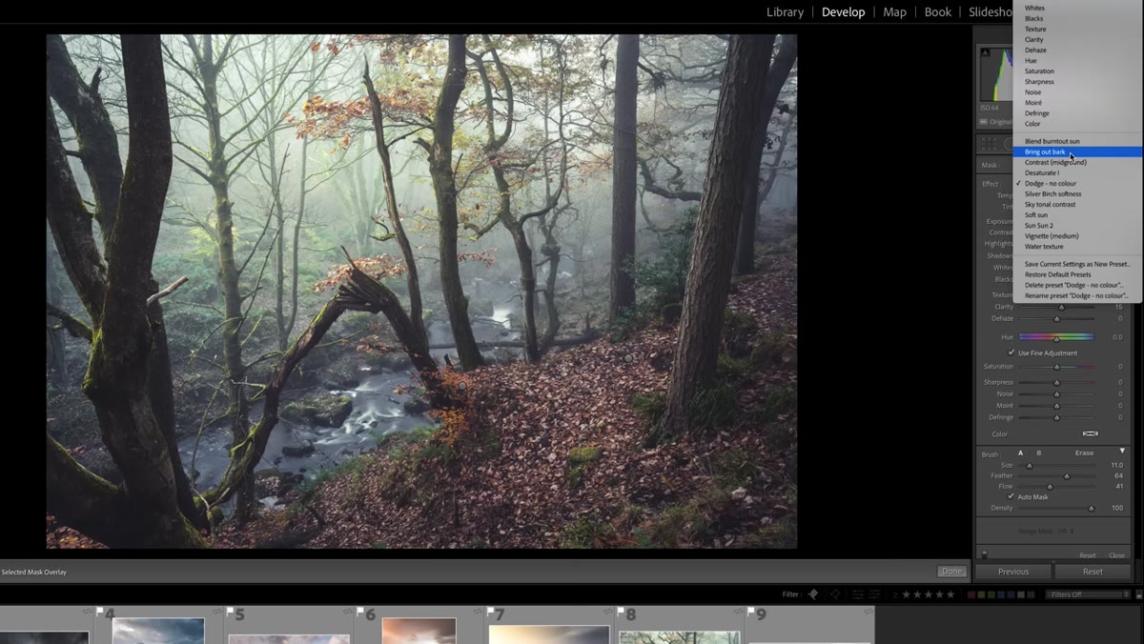Choose Noise in the preset list
Screen dimensions: 1144x644
1077,91
